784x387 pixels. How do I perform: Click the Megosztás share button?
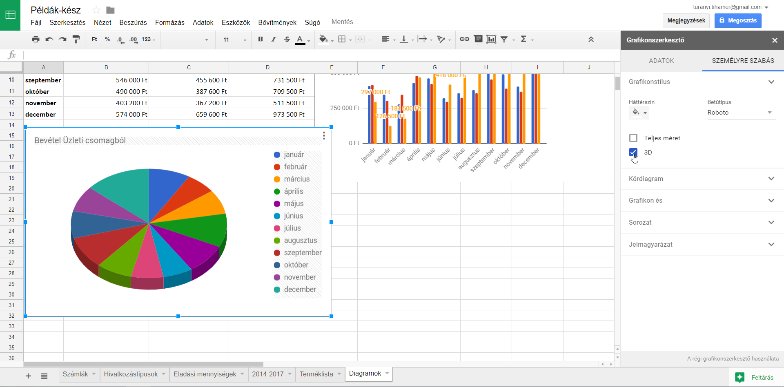tap(737, 20)
